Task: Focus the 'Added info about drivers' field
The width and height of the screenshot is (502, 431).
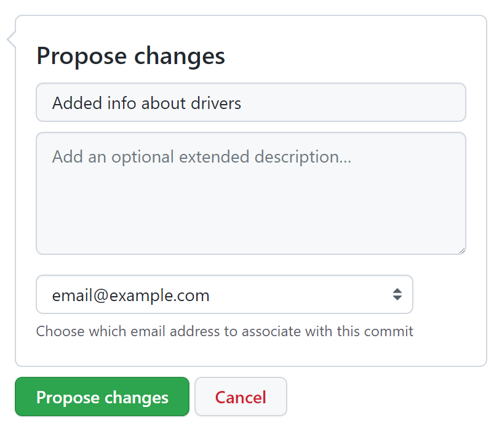Action: (250, 102)
